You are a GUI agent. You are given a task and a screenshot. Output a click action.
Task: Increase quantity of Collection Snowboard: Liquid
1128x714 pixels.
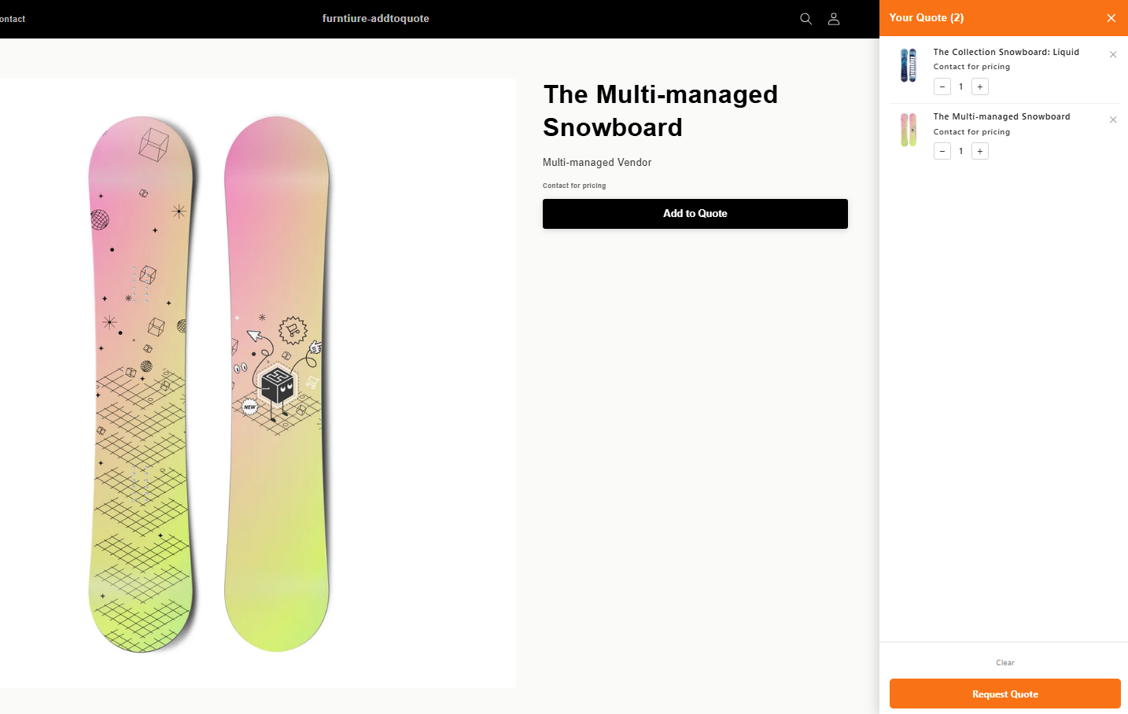tap(979, 86)
